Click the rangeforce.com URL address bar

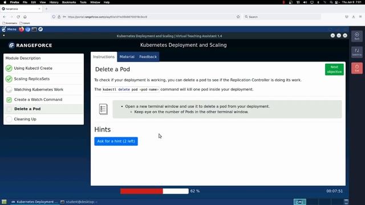coord(145,17)
